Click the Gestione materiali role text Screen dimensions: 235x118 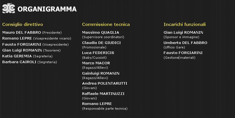[x=179, y=58]
